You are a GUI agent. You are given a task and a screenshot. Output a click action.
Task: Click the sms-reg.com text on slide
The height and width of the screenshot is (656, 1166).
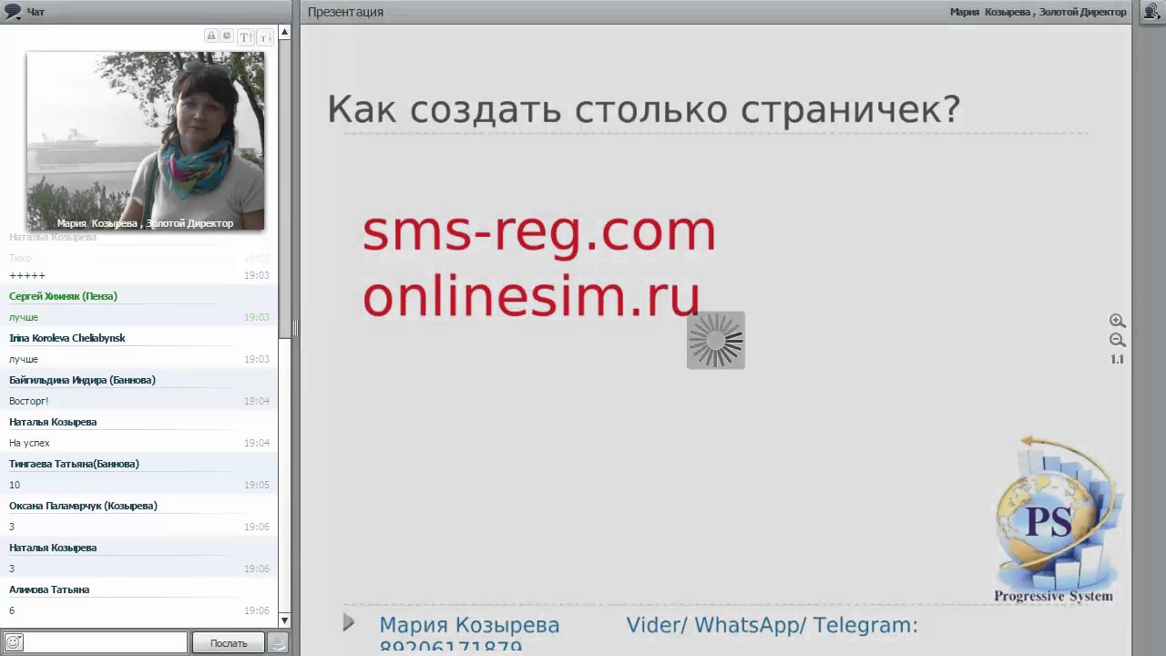point(539,231)
